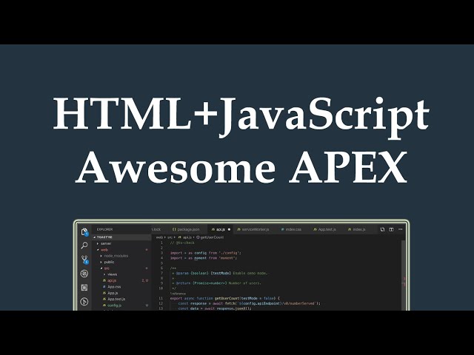Click the split editor icon
The height and width of the screenshot is (355, 474).
pyautogui.click(x=391, y=229)
